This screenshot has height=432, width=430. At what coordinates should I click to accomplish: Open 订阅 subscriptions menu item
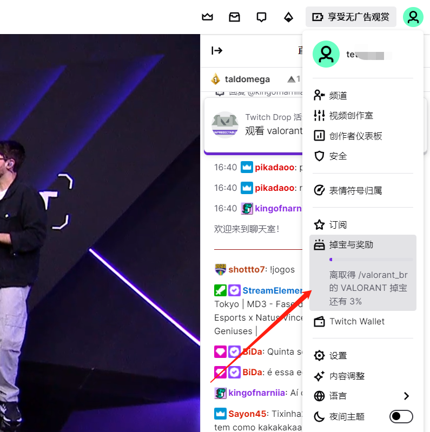click(x=363, y=224)
